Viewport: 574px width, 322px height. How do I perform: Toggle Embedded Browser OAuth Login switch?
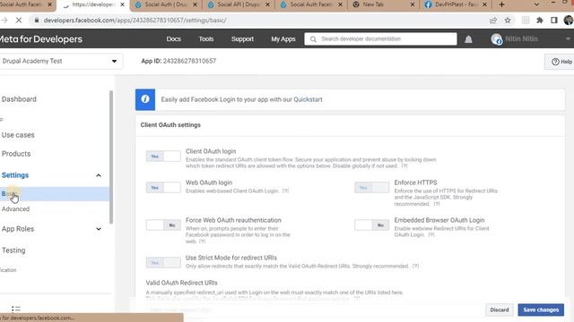pos(371,225)
